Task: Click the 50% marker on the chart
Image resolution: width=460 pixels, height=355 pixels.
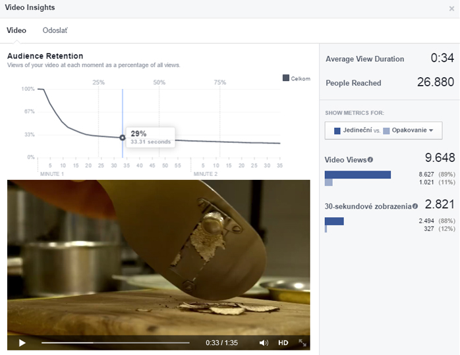Action: (x=159, y=82)
